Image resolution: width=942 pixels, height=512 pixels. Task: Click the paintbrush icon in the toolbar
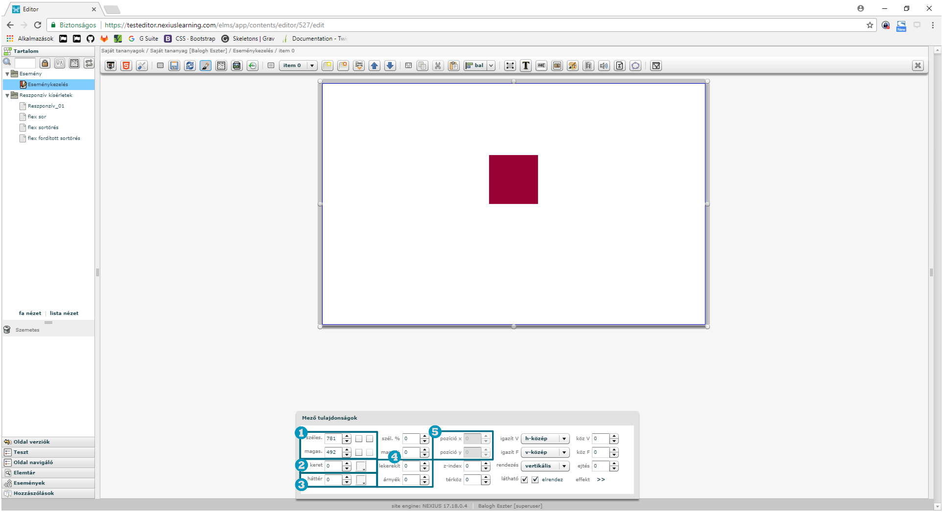[x=206, y=66]
